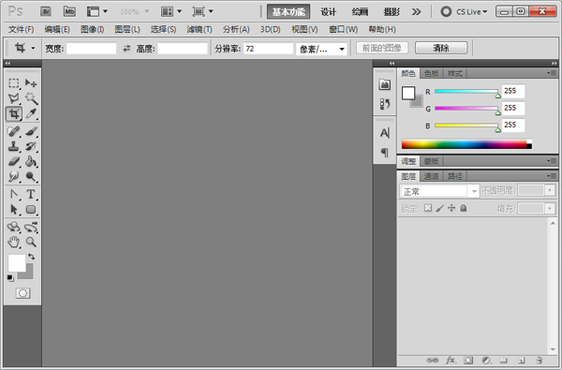Switch to the 绘画 workspace

pos(360,12)
